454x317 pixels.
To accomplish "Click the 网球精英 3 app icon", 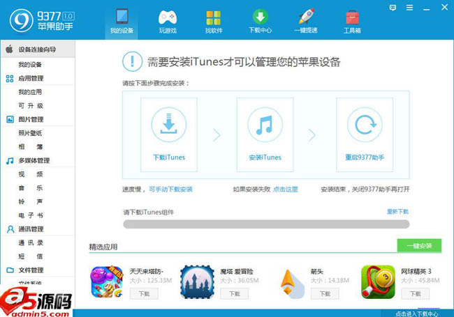I will coord(378,281).
